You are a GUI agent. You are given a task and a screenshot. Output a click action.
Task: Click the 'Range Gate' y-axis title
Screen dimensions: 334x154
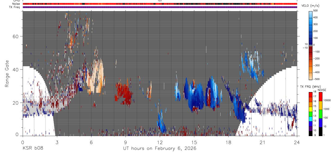coord(7,74)
